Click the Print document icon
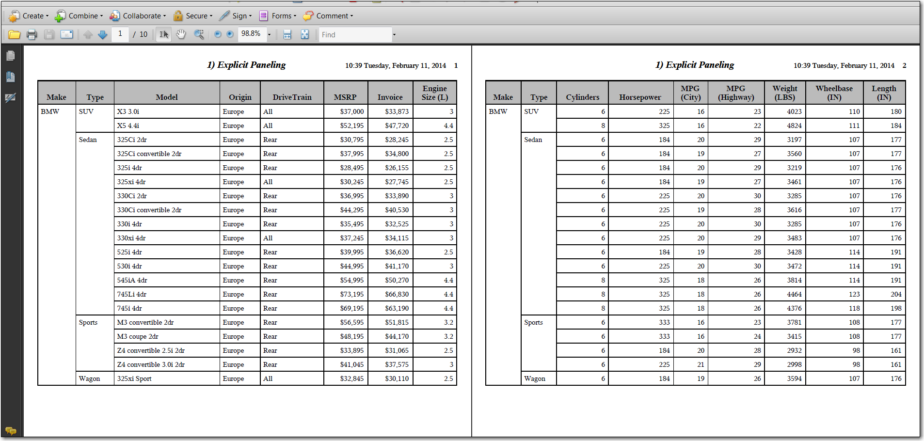 [32, 34]
